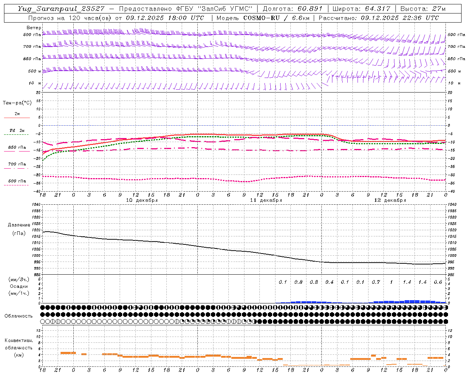Click the (мм/3ч.) precipitation unit label

[x=19, y=279]
